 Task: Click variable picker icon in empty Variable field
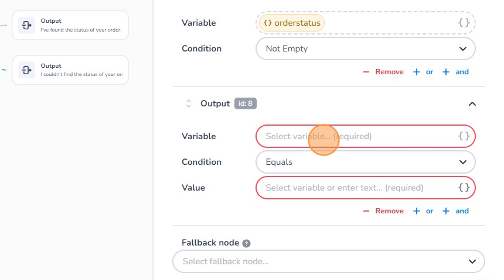coord(464,136)
